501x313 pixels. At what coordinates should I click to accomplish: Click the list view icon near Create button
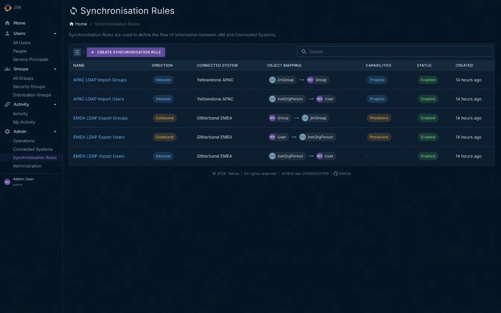pos(77,52)
